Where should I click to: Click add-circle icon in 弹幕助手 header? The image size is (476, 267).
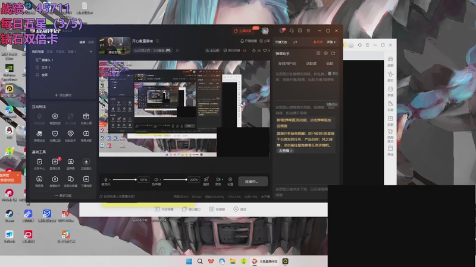tap(325, 53)
